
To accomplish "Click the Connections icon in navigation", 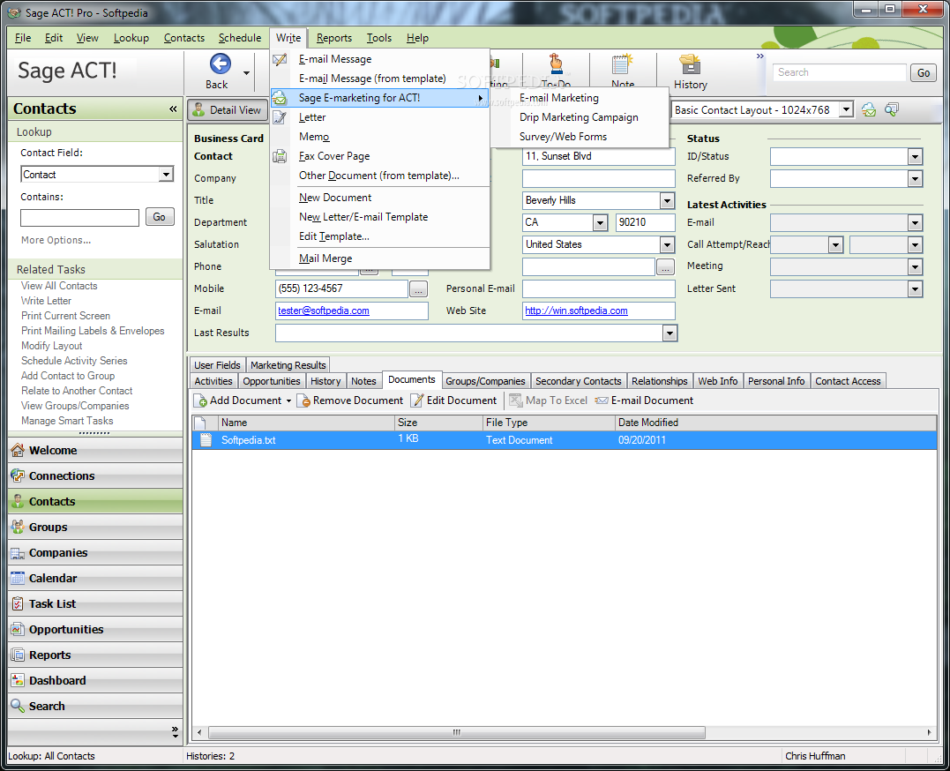I will click(18, 475).
